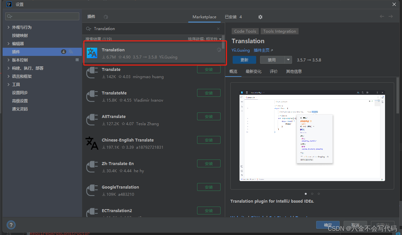This screenshot has width=402, height=235.
Task: Open plugin settings gear menu
Action: 260,17
